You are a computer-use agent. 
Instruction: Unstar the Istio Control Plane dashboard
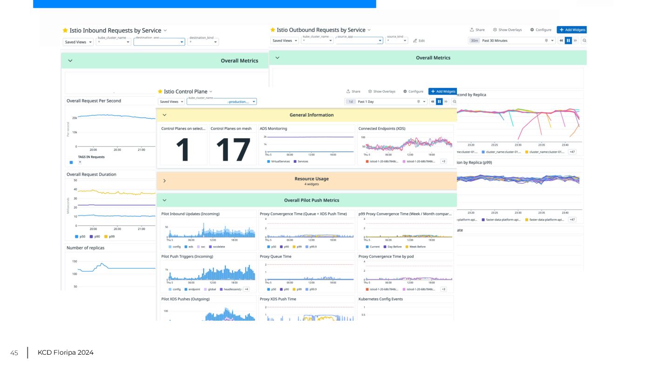160,92
